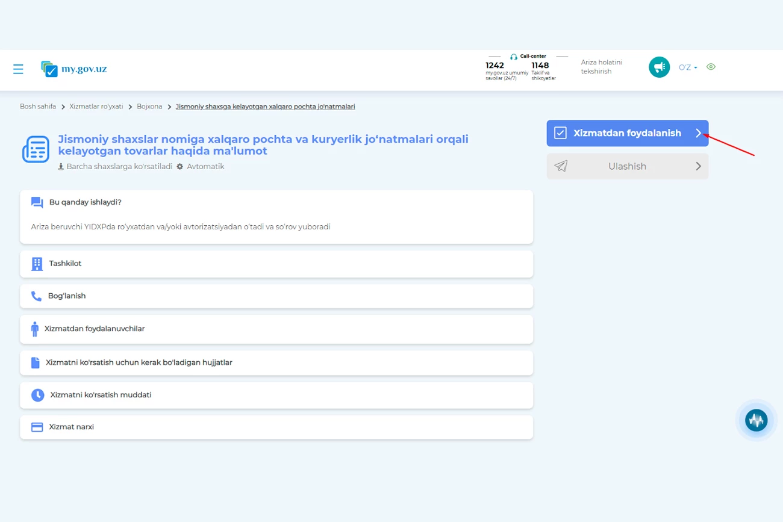The image size is (783, 522).
Task: Click the Avtomatik gear icon
Action: (179, 166)
